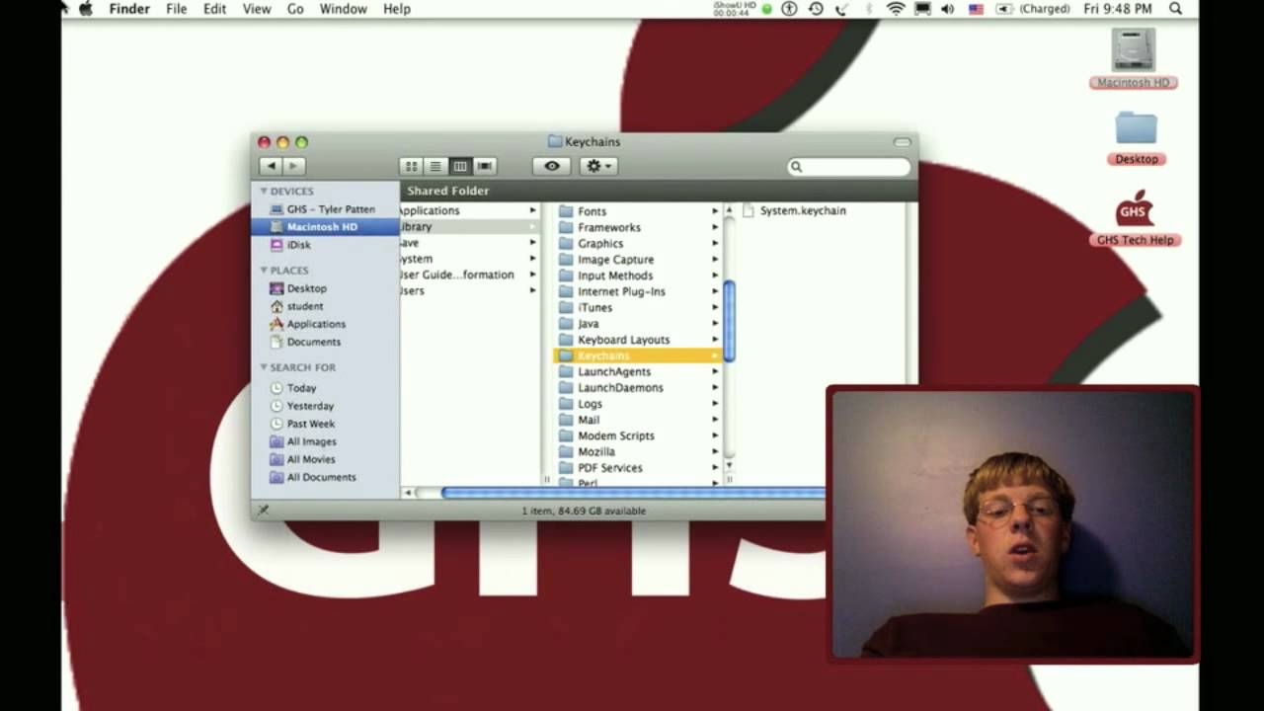Go back in Finder window
The width and height of the screenshot is (1264, 711).
point(271,166)
